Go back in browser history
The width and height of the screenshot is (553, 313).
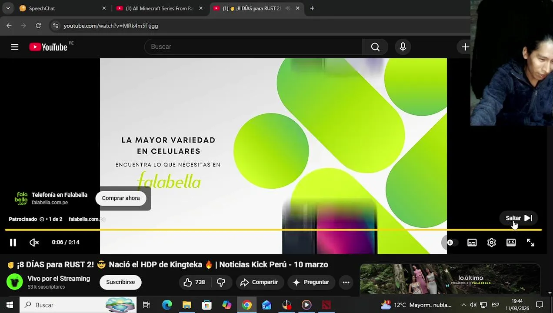9,26
